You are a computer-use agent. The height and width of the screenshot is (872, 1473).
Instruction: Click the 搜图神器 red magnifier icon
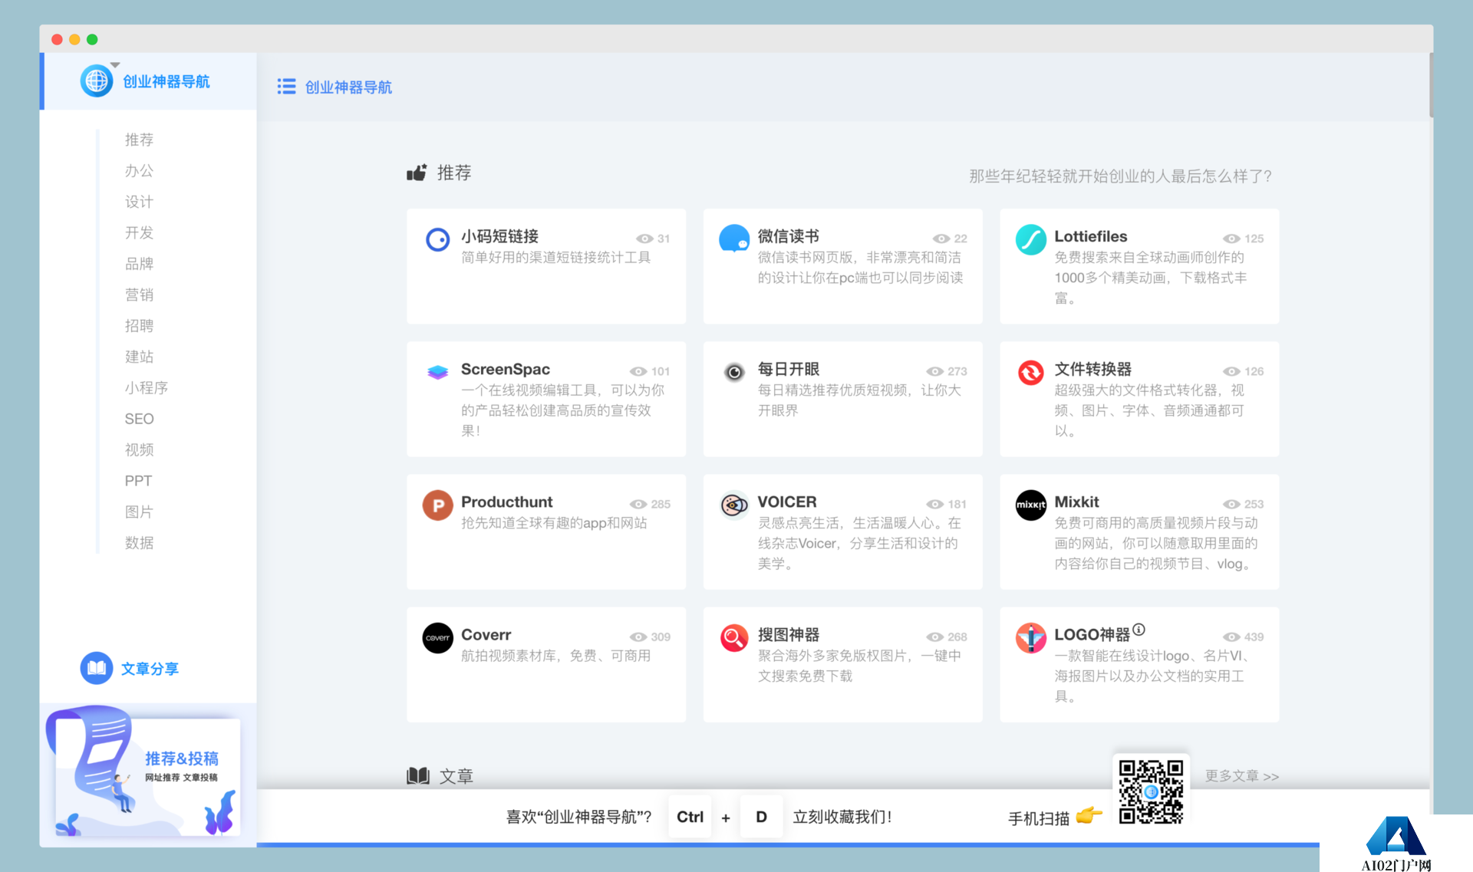tap(734, 638)
